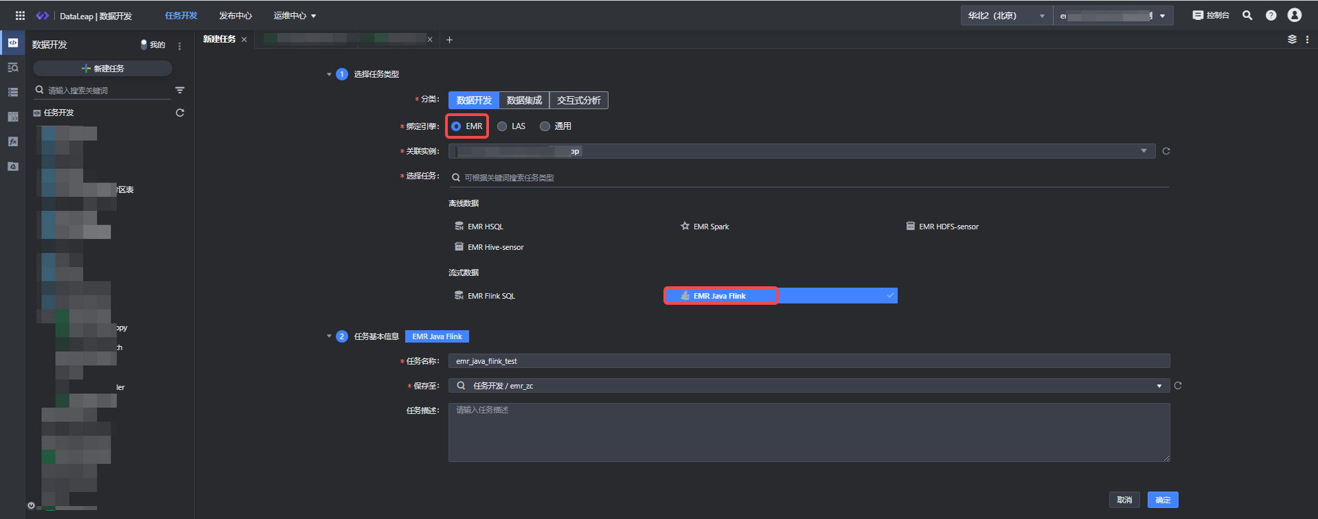This screenshot has height=519, width=1318.
Task: Click the top bar search magnifier icon
Action: coord(1247,15)
